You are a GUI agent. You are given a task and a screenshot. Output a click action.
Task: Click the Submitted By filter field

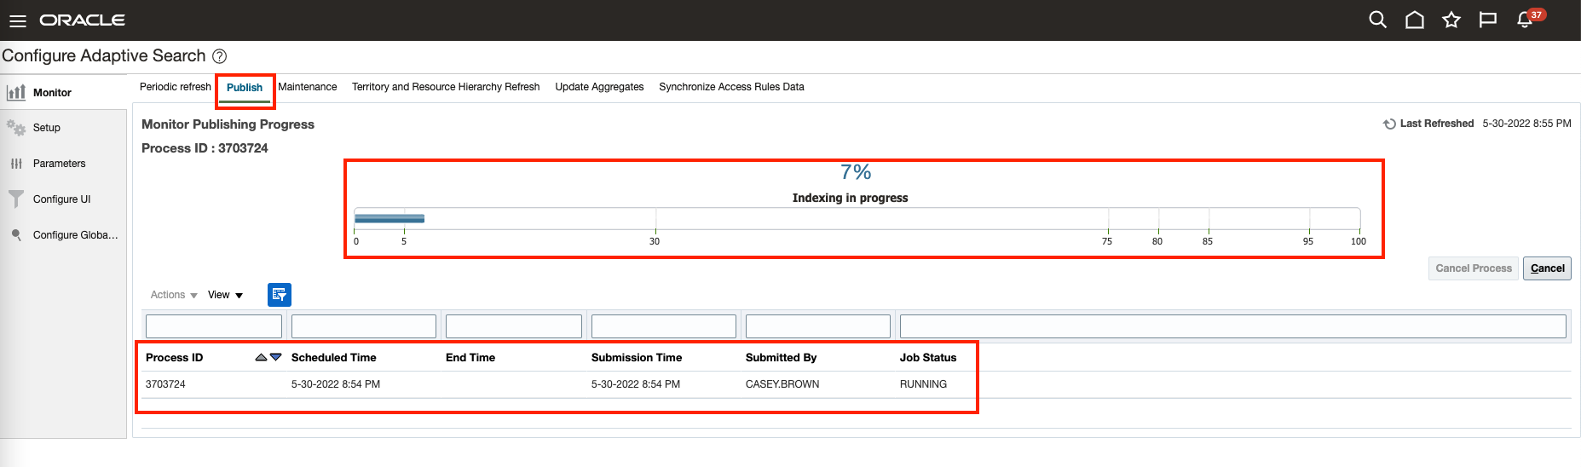pyautogui.click(x=818, y=326)
